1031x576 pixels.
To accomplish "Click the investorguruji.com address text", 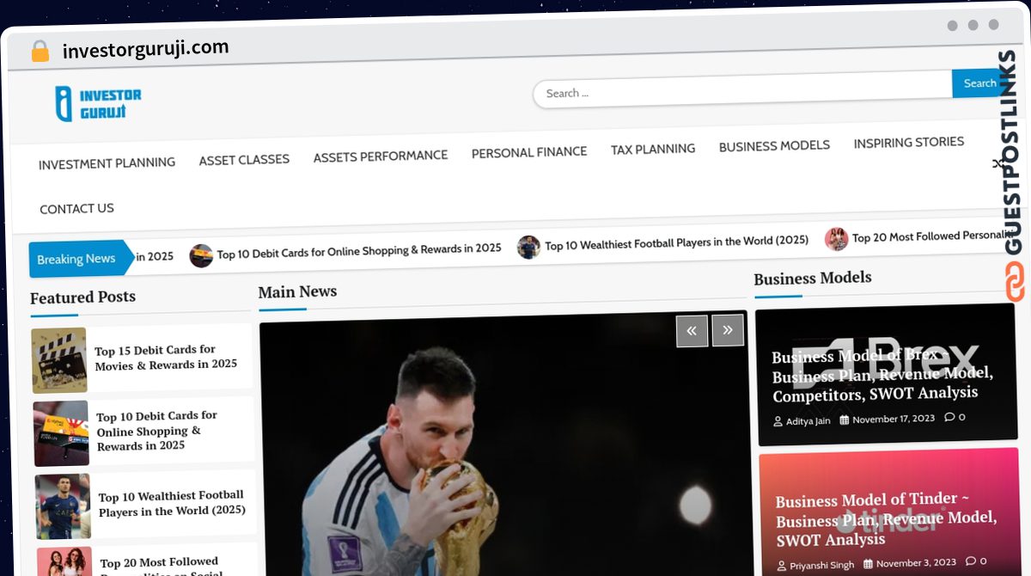I will coord(145,49).
